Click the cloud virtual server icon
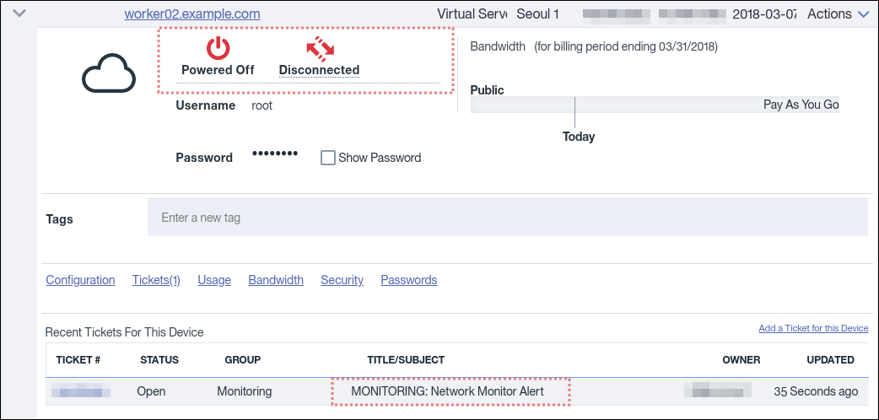The height and width of the screenshot is (420, 879). pyautogui.click(x=109, y=74)
